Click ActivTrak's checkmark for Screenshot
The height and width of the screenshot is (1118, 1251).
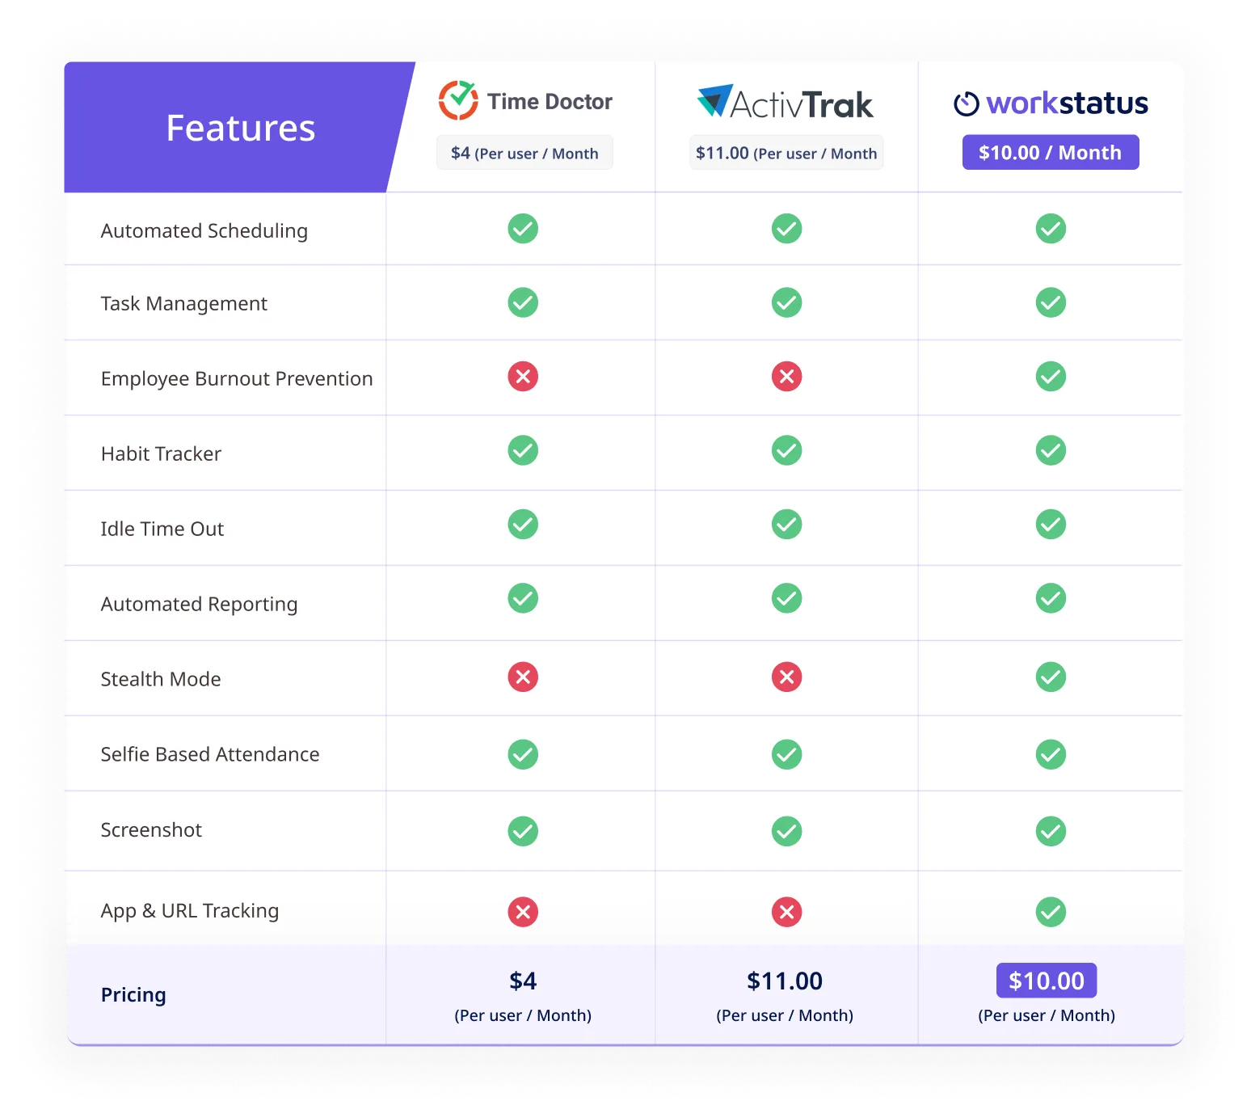[786, 831]
